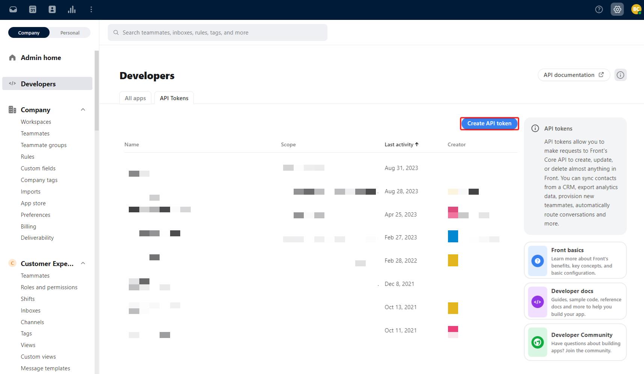Open the three-dot more options menu

91,9
